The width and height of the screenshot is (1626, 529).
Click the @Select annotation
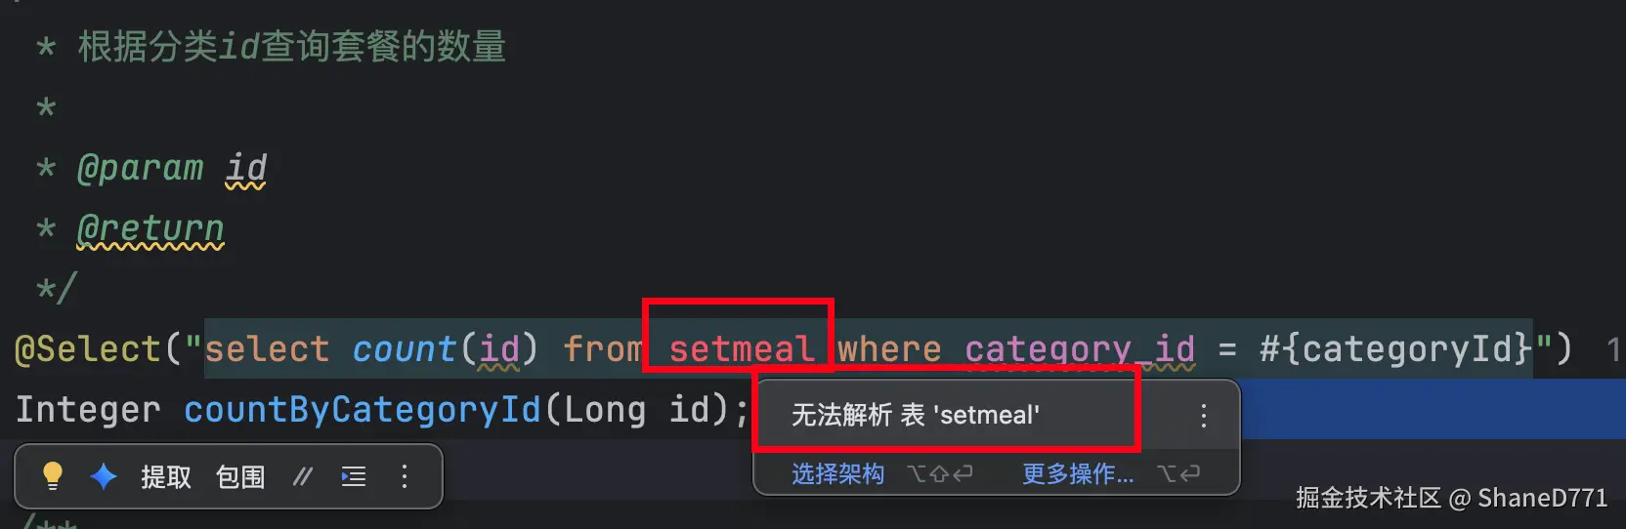coord(88,349)
